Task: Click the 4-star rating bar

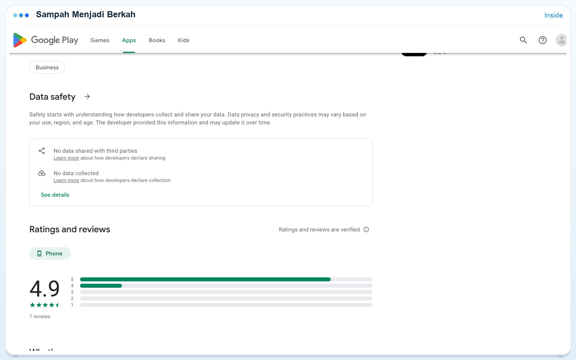Action: (226, 286)
